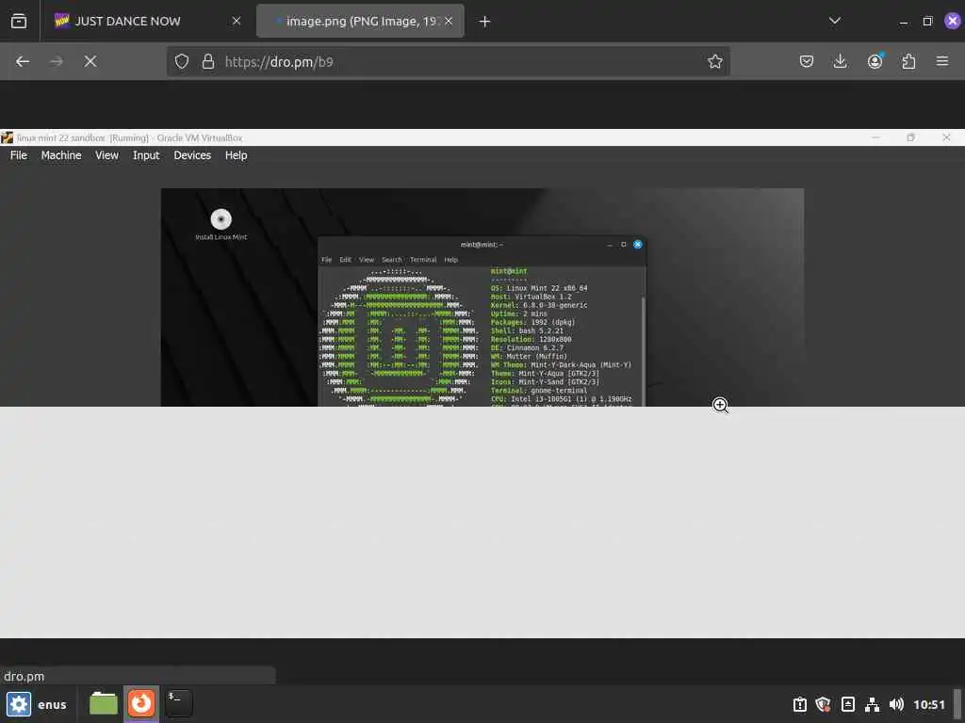Close the JUST DANCE NOW tab
The height and width of the screenshot is (723, 965).
coord(237,22)
